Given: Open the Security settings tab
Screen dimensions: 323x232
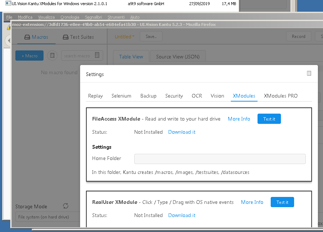Looking at the screenshot, I should 174,96.
